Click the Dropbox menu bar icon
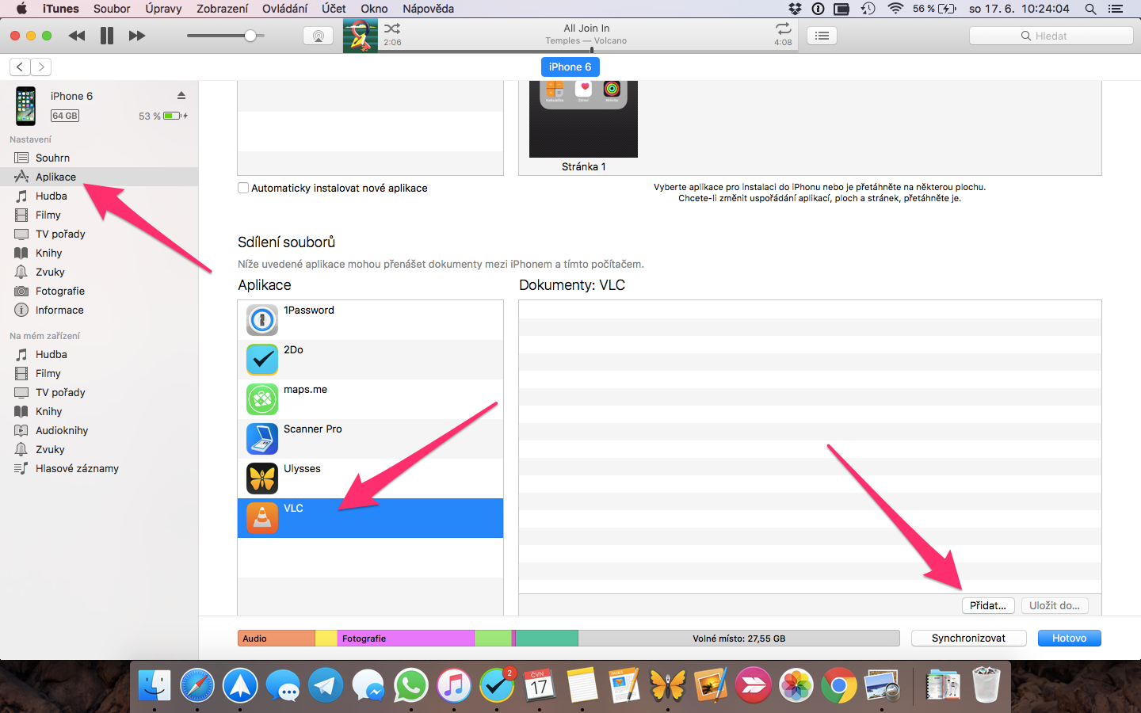1141x713 pixels. click(x=795, y=9)
